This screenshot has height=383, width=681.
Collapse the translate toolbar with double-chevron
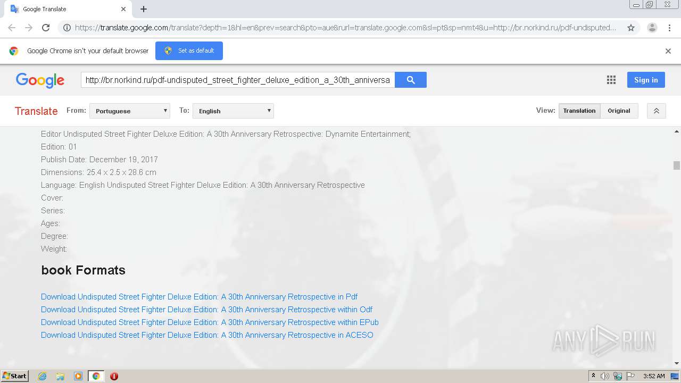(657, 111)
